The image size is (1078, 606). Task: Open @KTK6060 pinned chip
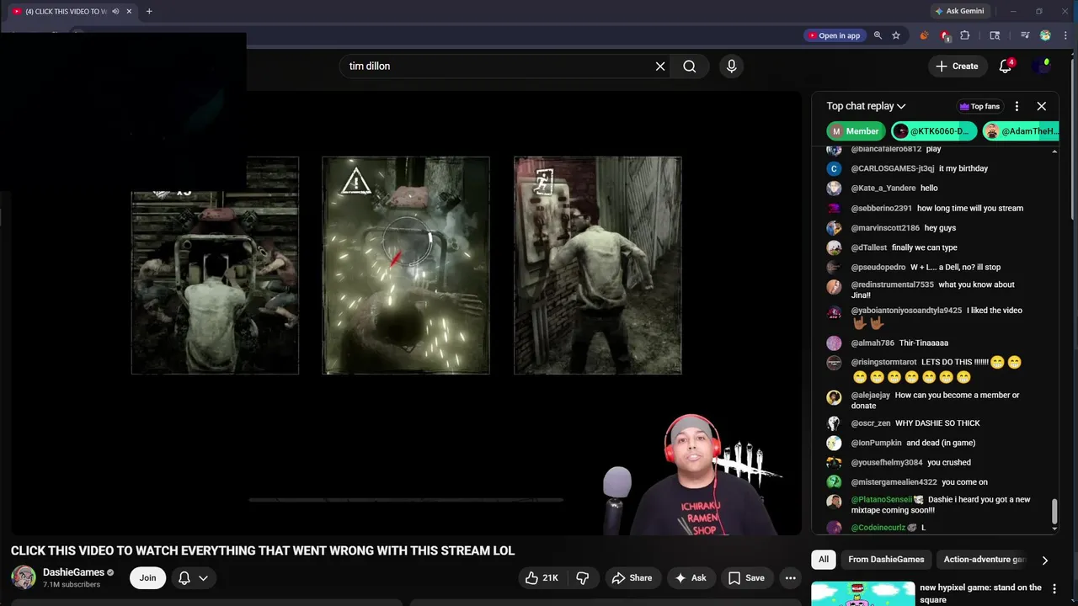pos(934,131)
